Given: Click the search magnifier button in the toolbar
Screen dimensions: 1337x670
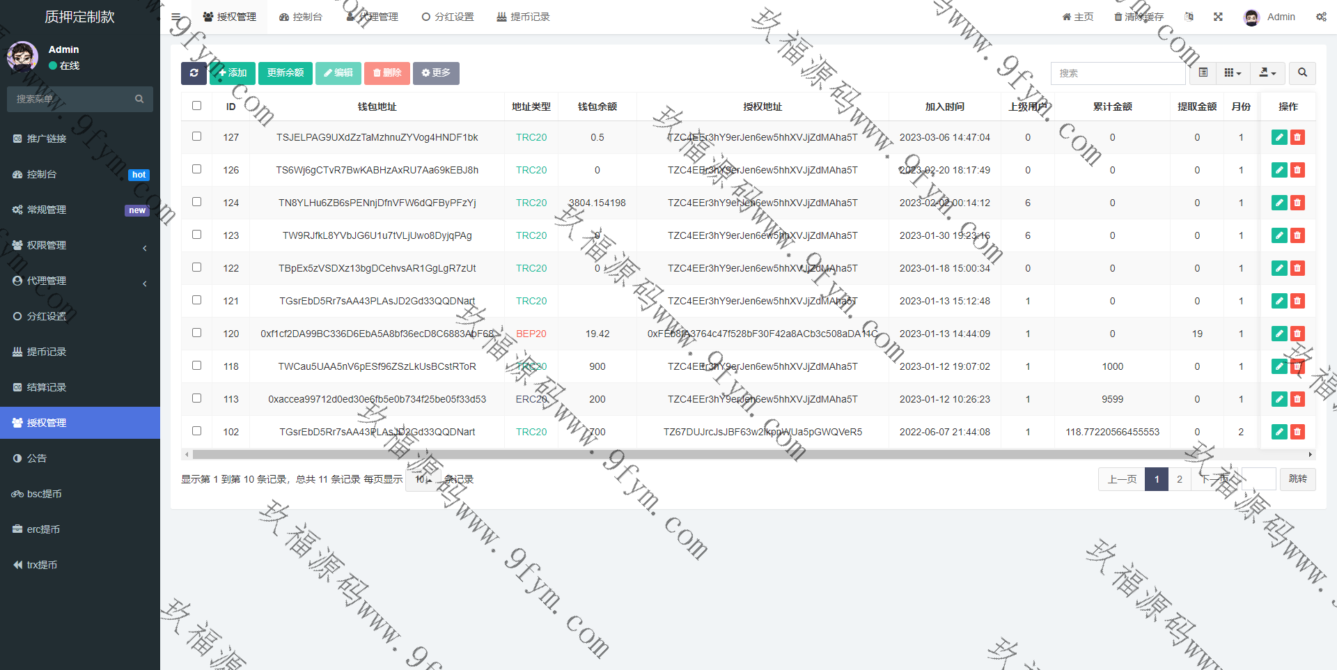Looking at the screenshot, I should [x=1302, y=73].
